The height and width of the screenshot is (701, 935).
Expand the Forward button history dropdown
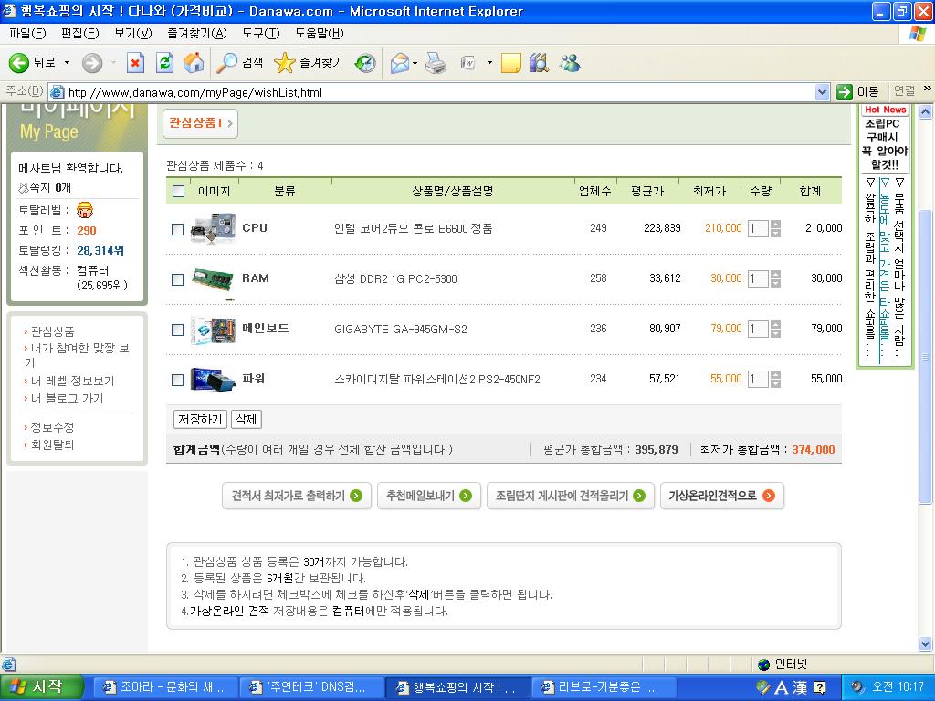click(x=112, y=63)
